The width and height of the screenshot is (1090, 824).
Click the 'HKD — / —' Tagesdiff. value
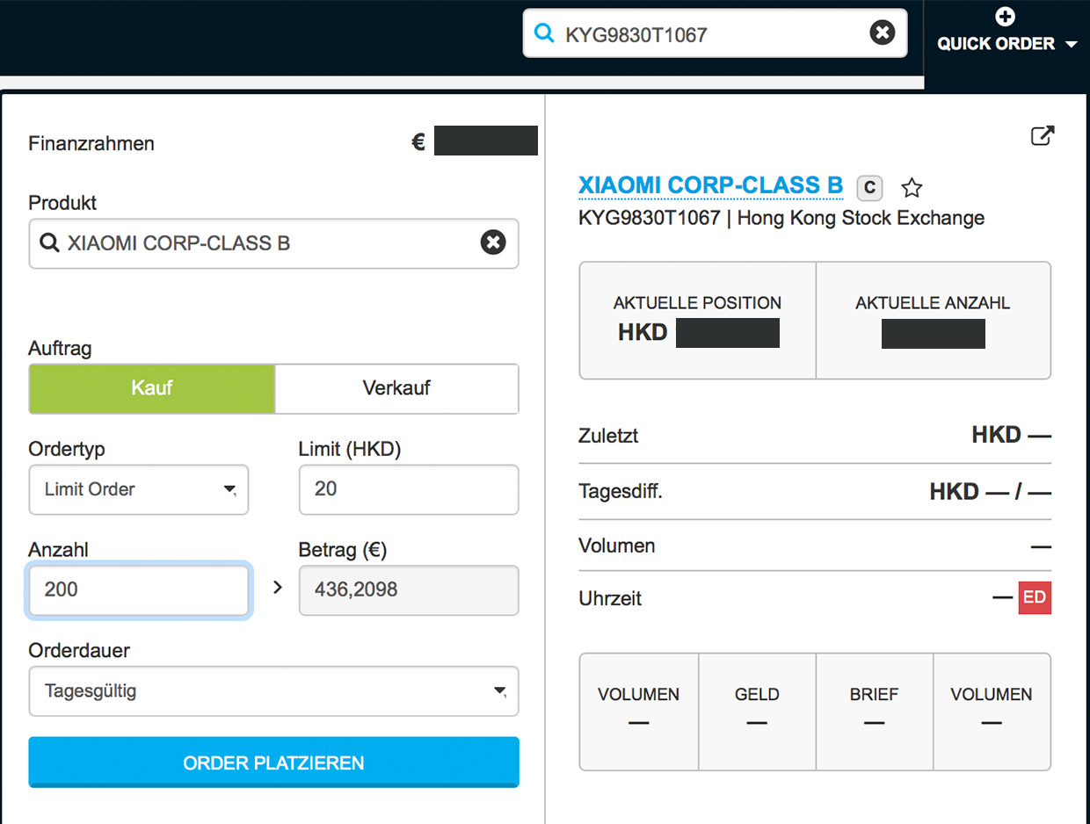tap(991, 491)
